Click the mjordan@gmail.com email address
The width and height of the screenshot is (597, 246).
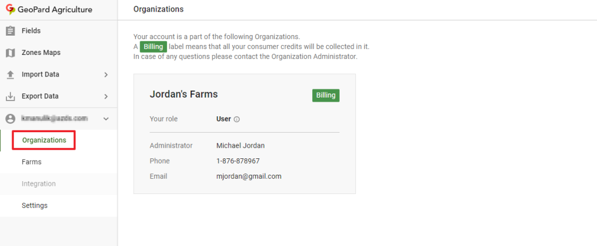click(249, 176)
